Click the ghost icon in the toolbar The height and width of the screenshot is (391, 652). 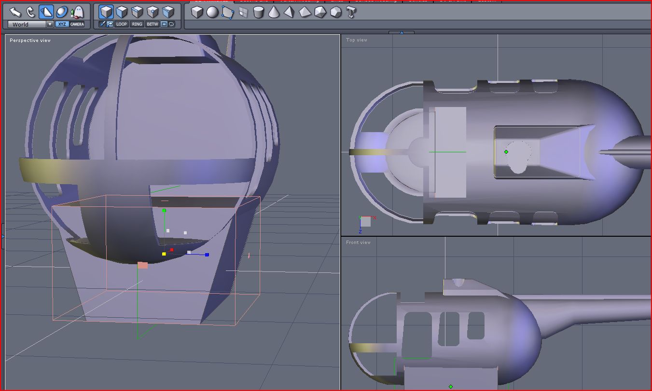pos(77,12)
